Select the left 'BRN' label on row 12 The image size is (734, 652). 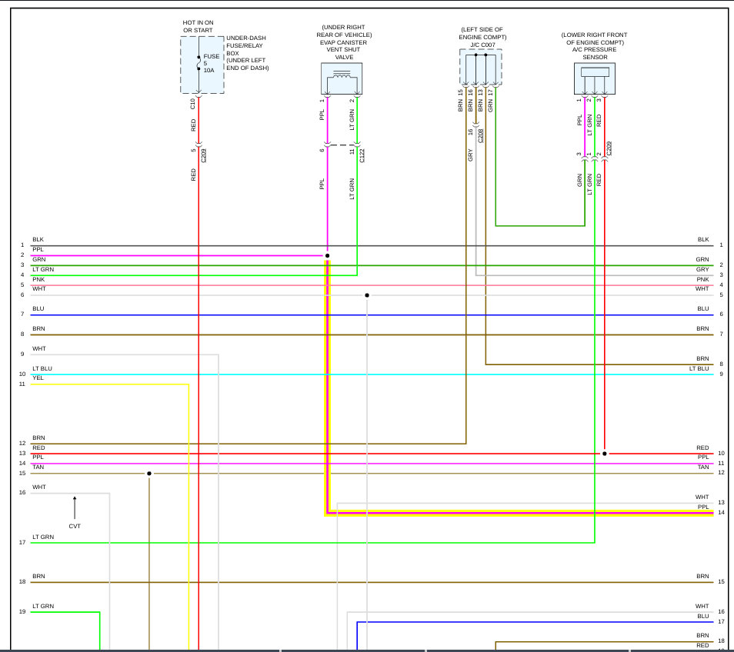tap(38, 437)
